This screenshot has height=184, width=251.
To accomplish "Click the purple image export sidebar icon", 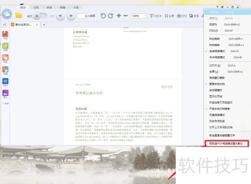I will [x=6, y=94].
